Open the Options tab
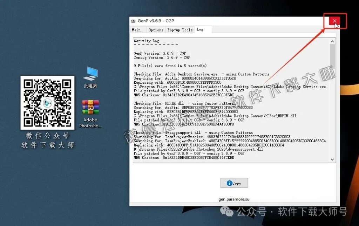Viewport: 359px width, 226px height. 156,30
